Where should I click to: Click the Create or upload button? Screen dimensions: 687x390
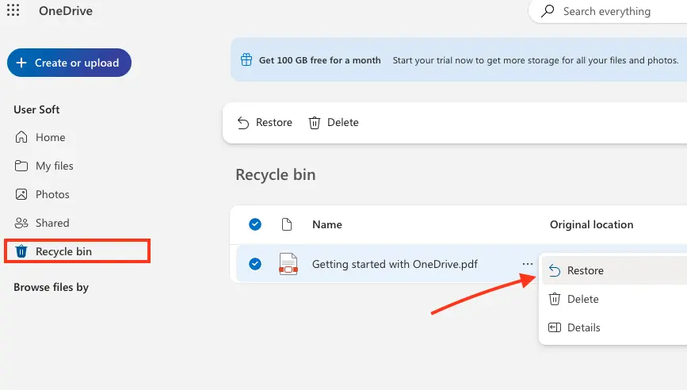click(69, 63)
